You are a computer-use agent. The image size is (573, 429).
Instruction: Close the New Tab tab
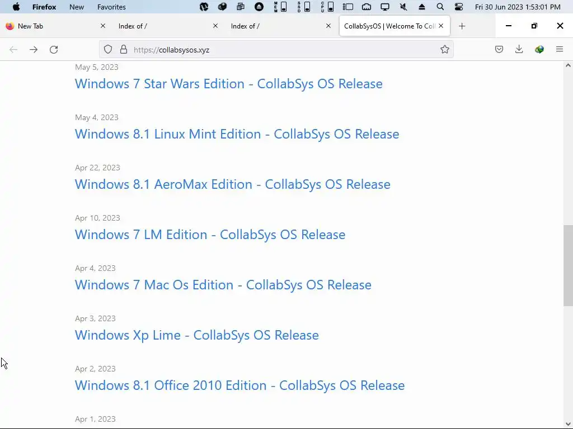(103, 26)
